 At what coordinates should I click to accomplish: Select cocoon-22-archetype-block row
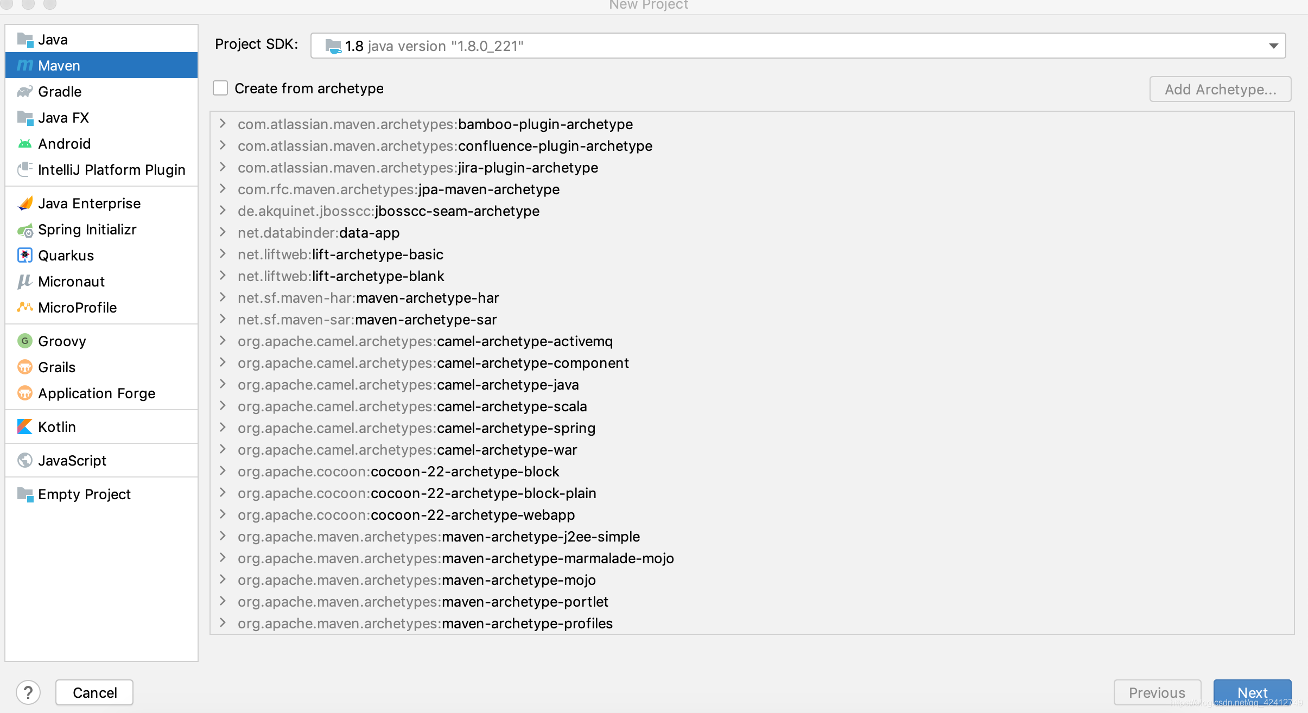click(752, 472)
